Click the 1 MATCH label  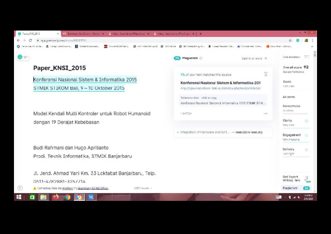(x=186, y=113)
